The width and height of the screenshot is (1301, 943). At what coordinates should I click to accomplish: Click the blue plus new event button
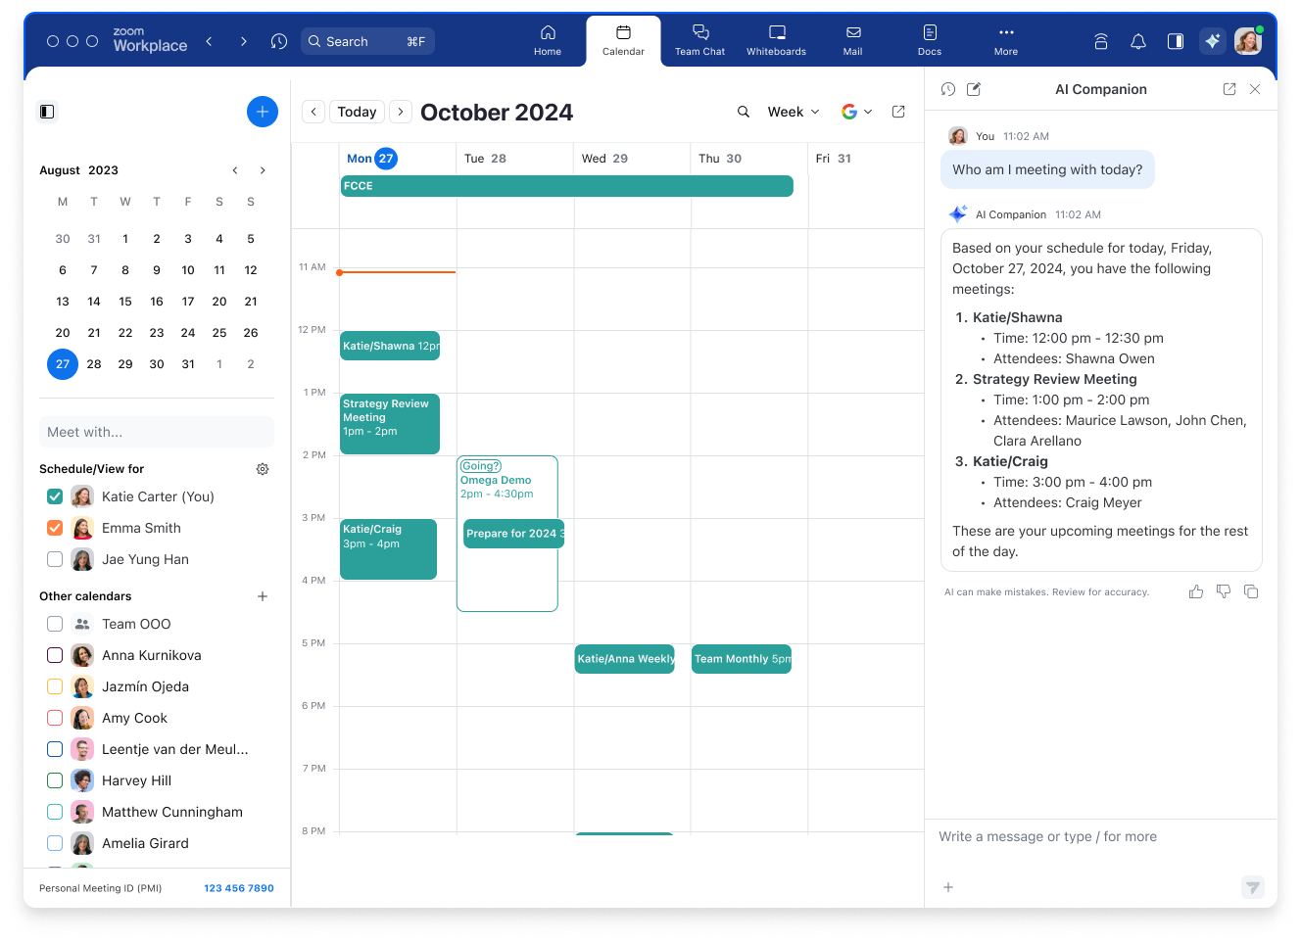click(263, 112)
